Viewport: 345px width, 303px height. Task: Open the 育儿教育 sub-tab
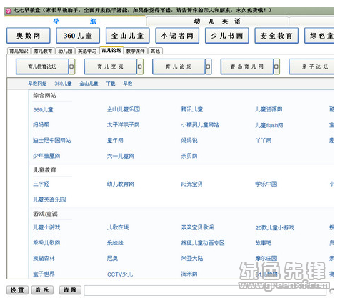(43, 51)
